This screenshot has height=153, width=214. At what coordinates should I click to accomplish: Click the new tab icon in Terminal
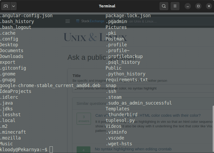(x=5, y=6)
